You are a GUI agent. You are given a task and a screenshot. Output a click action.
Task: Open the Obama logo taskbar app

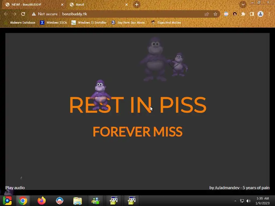[x=60, y=201]
